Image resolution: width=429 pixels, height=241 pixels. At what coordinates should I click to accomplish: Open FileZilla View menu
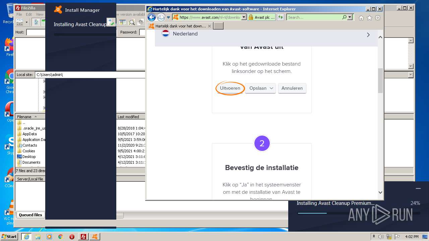[40, 14]
